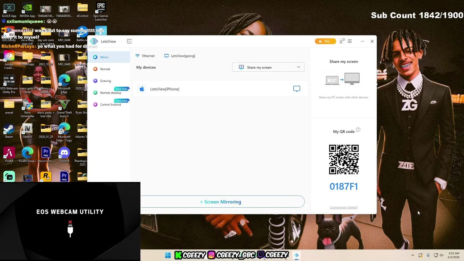Select Control Android in the sidebar
The height and width of the screenshot is (261, 464).
click(108, 104)
